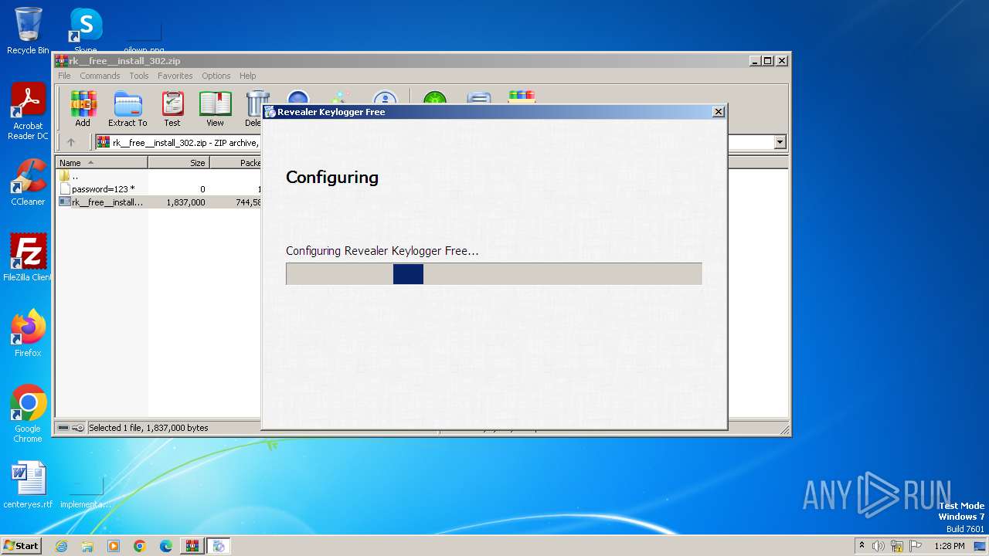This screenshot has width=989, height=556.
Task: Click the WinRAR window resize grip
Action: click(x=783, y=429)
